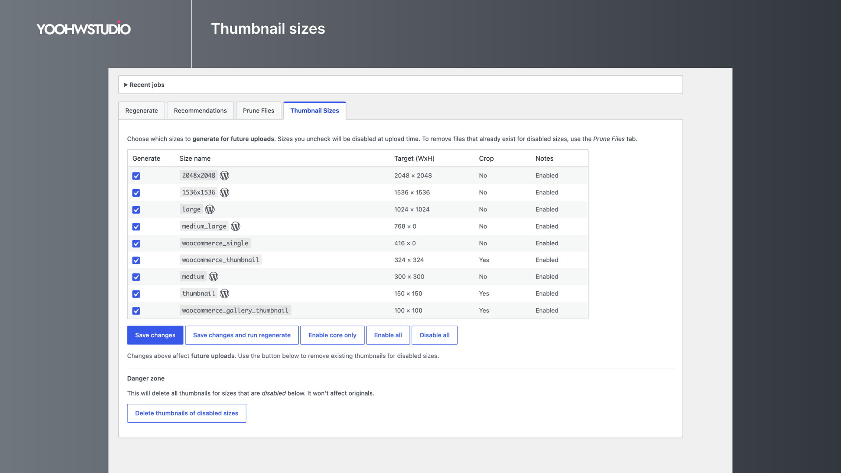Click the 324 × 324 target value

point(409,260)
